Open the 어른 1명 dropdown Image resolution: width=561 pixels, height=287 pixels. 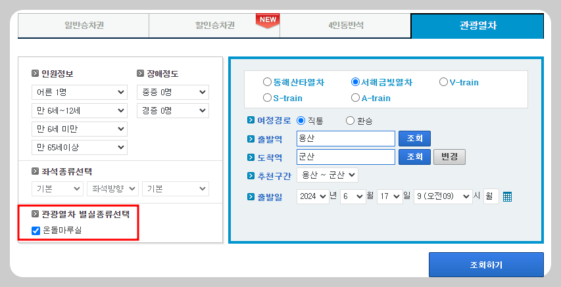pos(80,92)
